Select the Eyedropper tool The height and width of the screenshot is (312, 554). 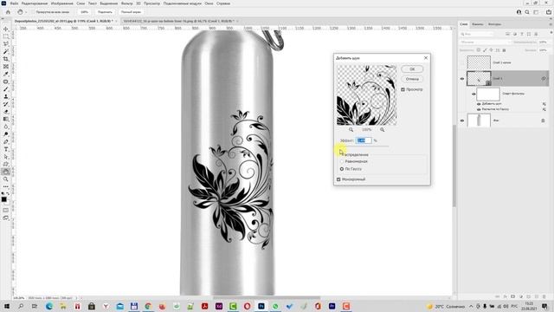6,74
